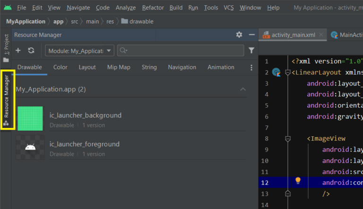Select the activity_main.xml editor tab
Viewport: 363px width, 209px height.
[x=292, y=35]
